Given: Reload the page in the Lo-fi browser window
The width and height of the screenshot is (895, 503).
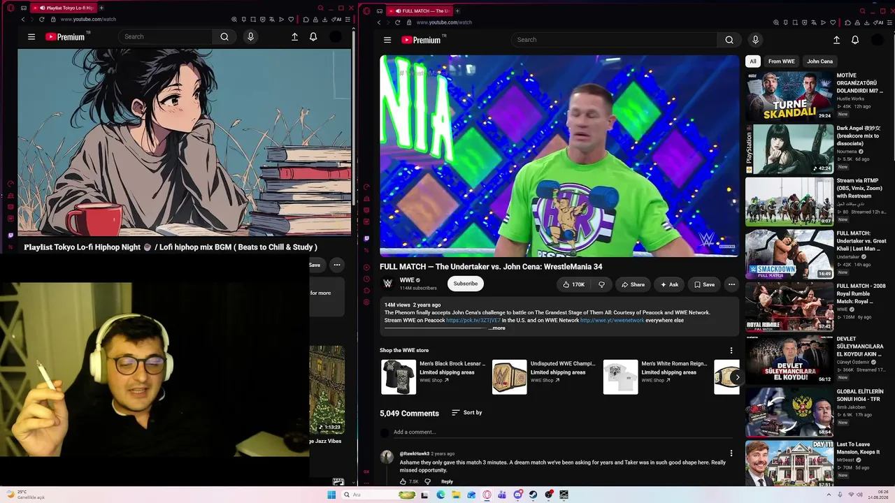Looking at the screenshot, I should [x=41, y=20].
